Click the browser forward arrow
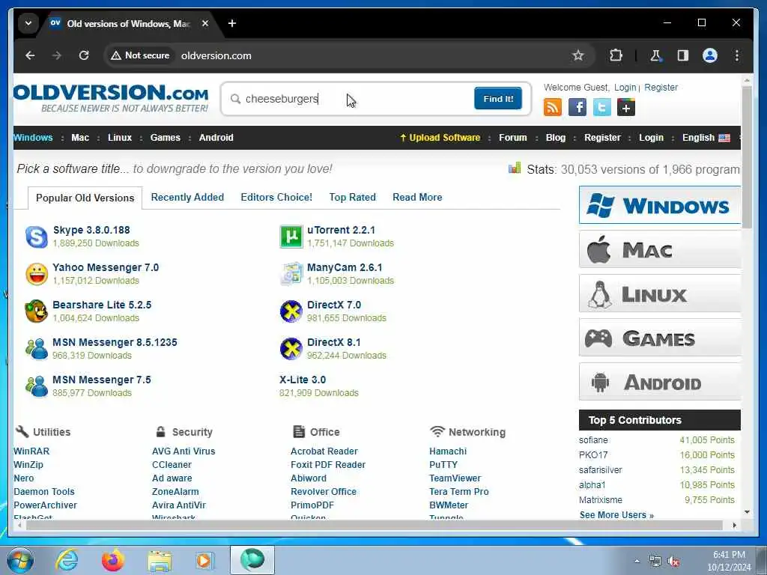Screen dimensions: 767x575 coord(57,55)
